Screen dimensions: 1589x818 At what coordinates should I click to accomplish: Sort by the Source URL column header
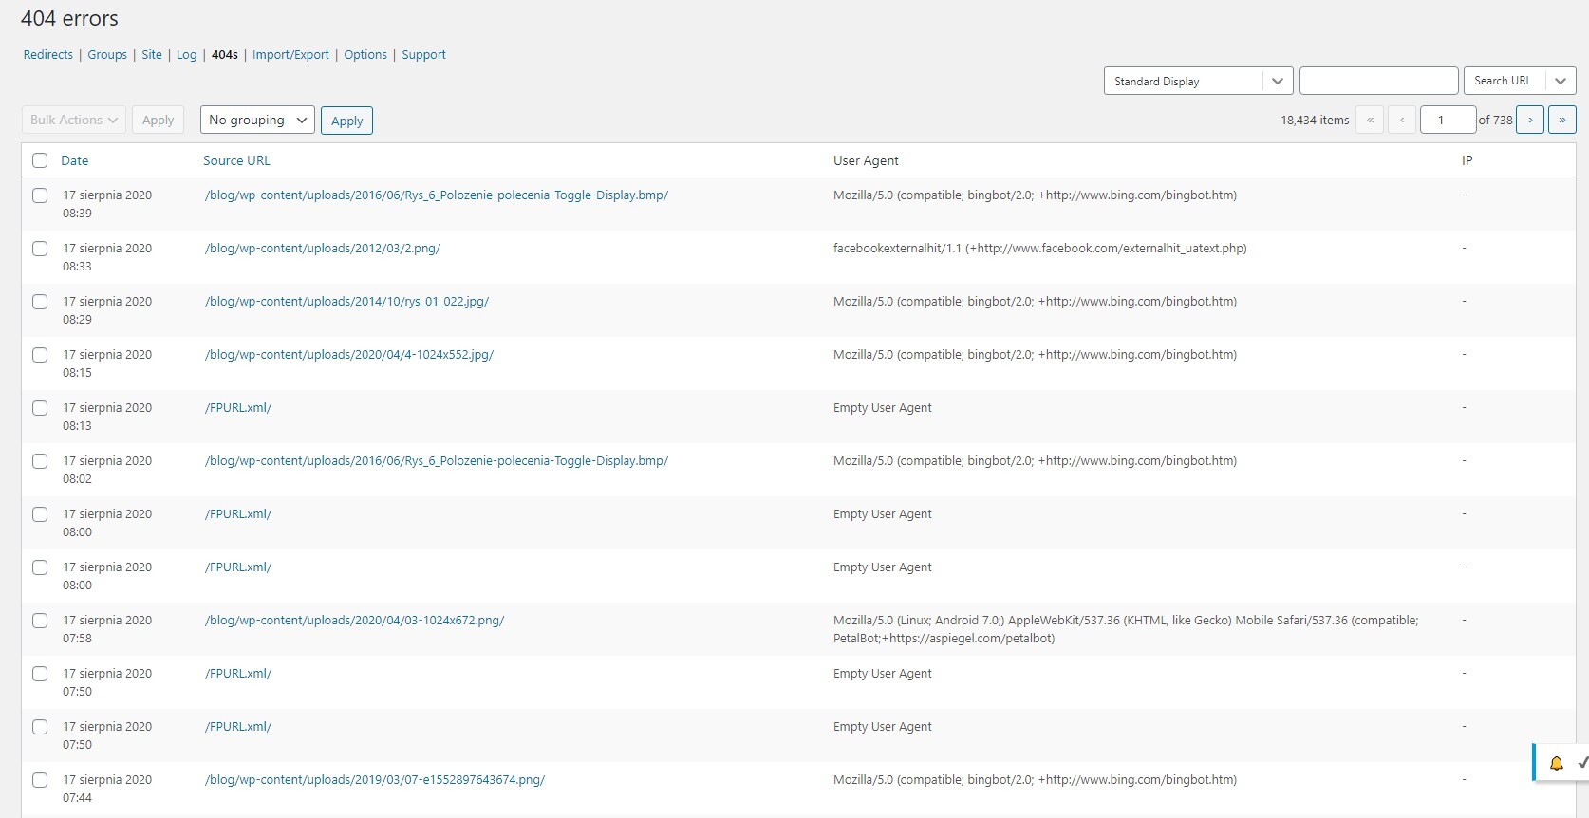point(236,160)
